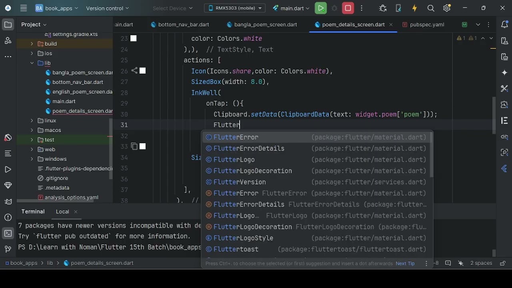The image size is (512, 288).
Task: Click the white color swatch on line 26
Action: point(142,71)
